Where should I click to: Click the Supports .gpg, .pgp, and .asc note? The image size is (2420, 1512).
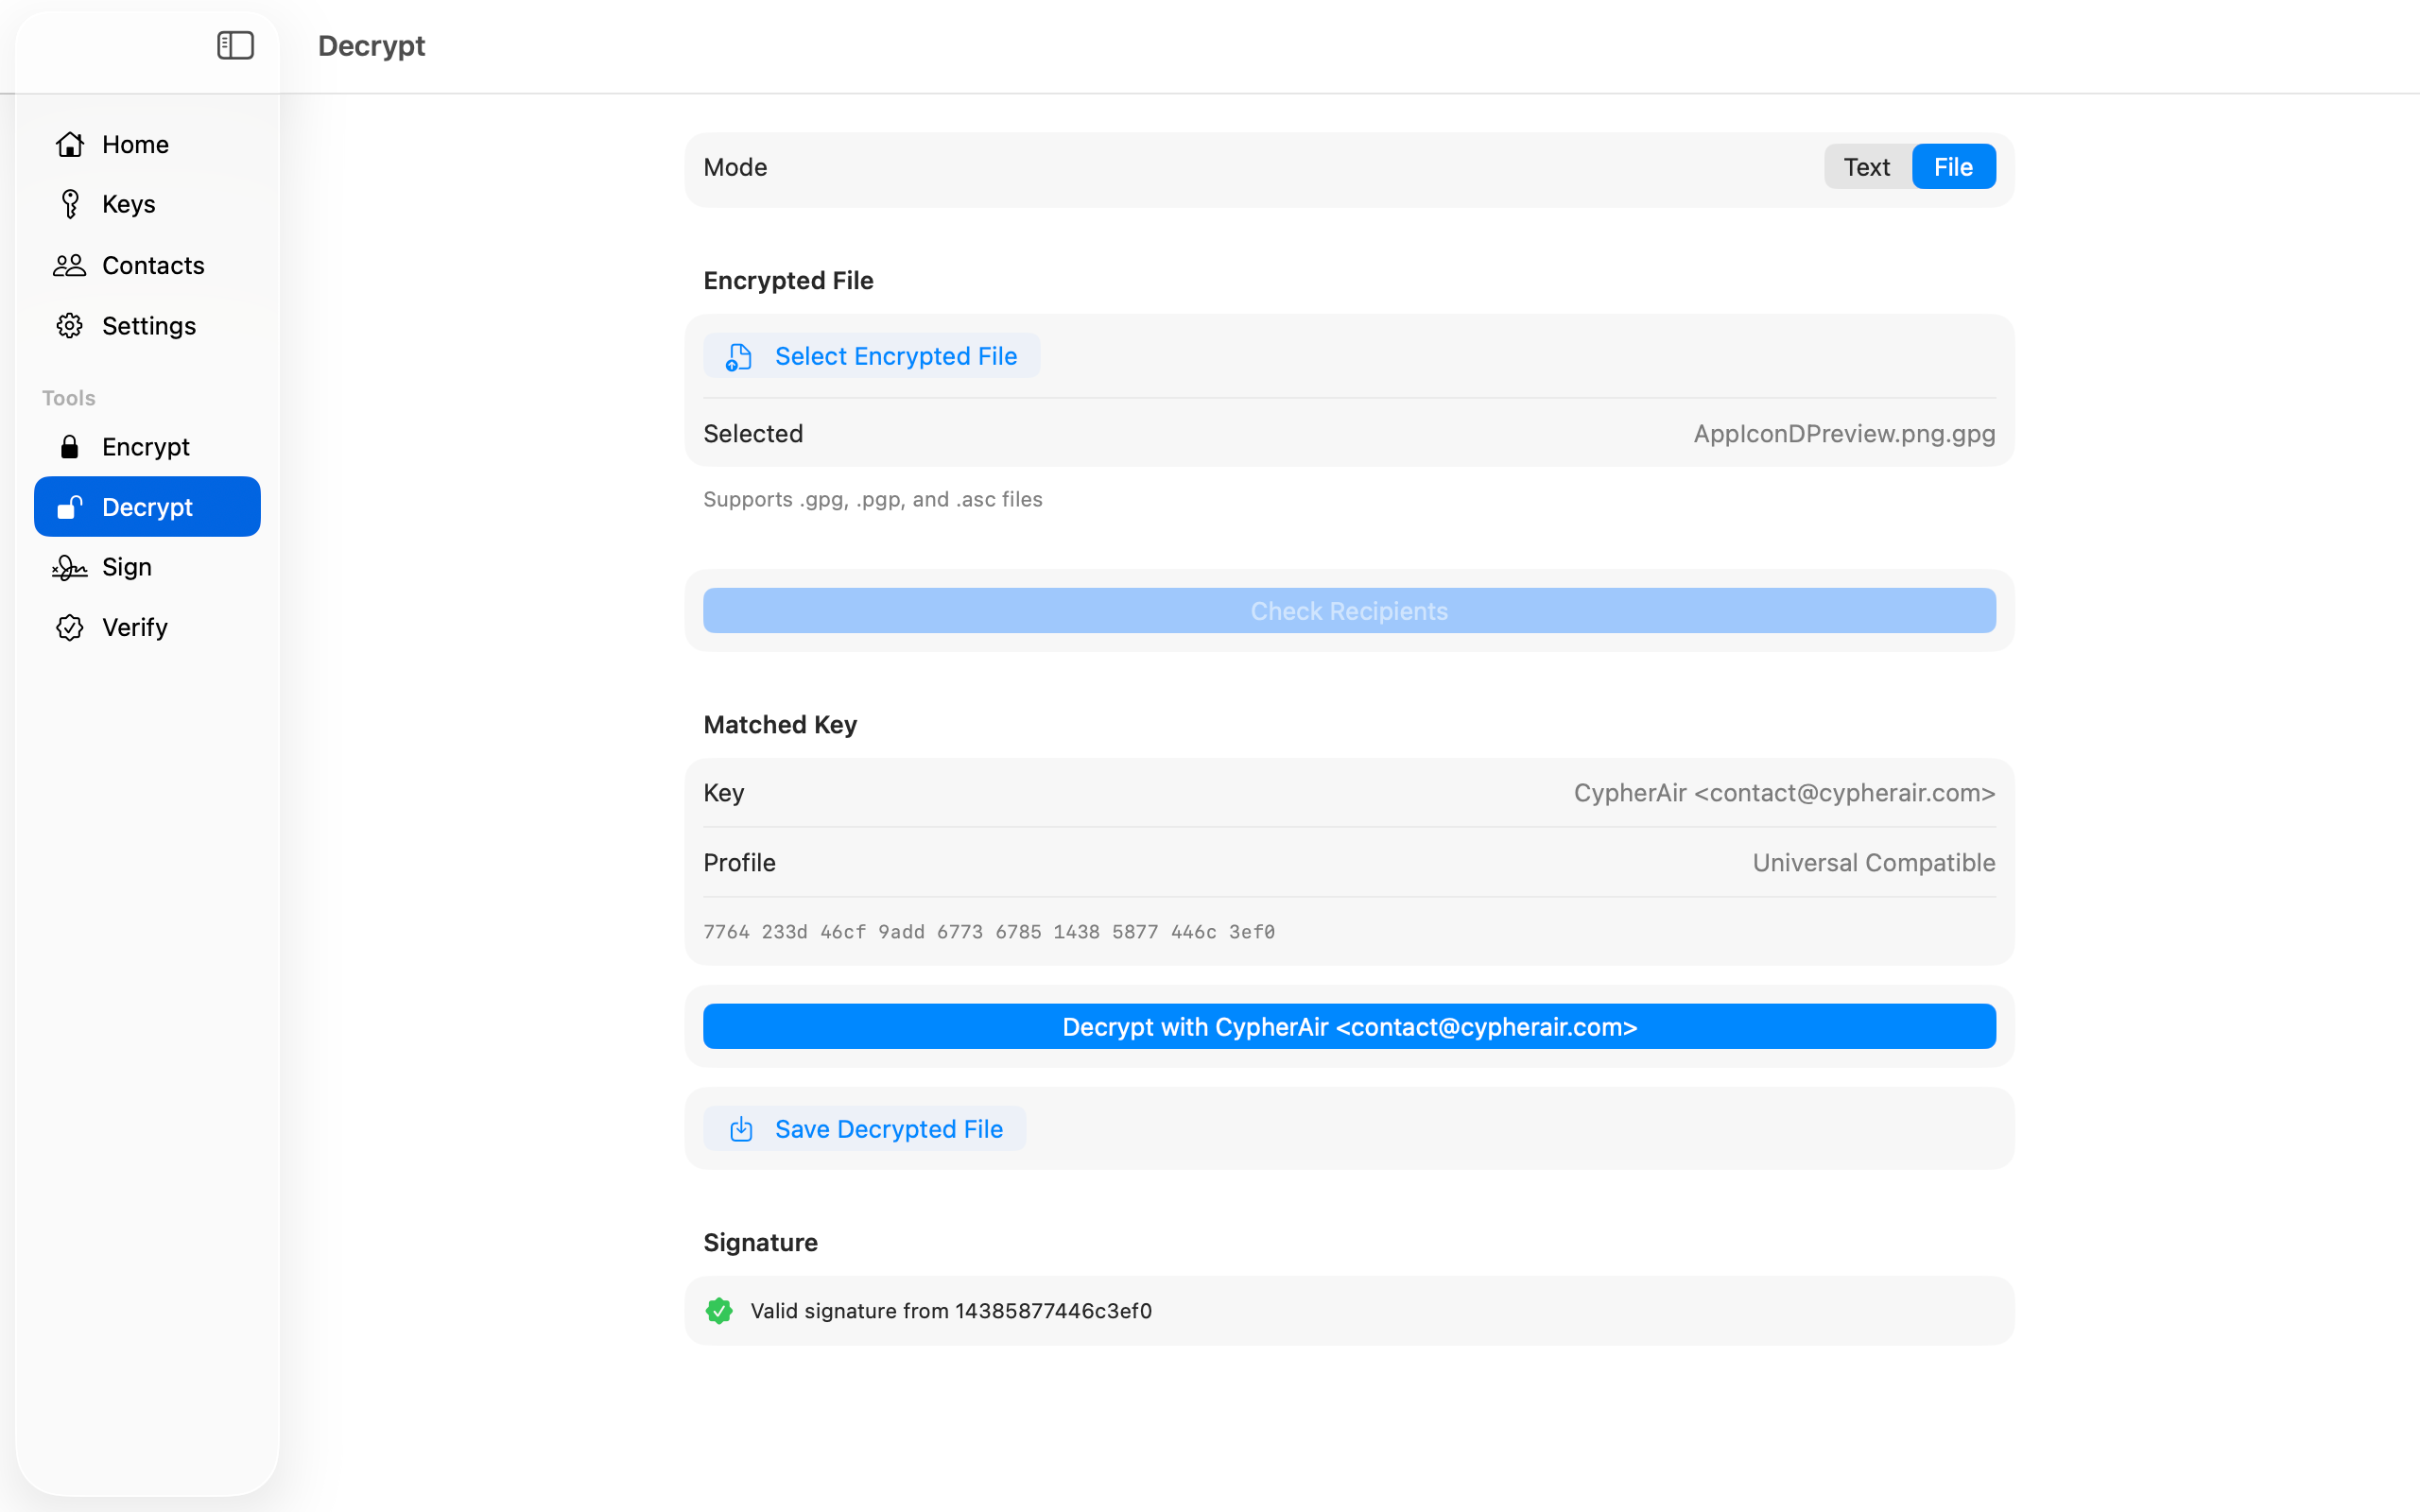pos(872,499)
